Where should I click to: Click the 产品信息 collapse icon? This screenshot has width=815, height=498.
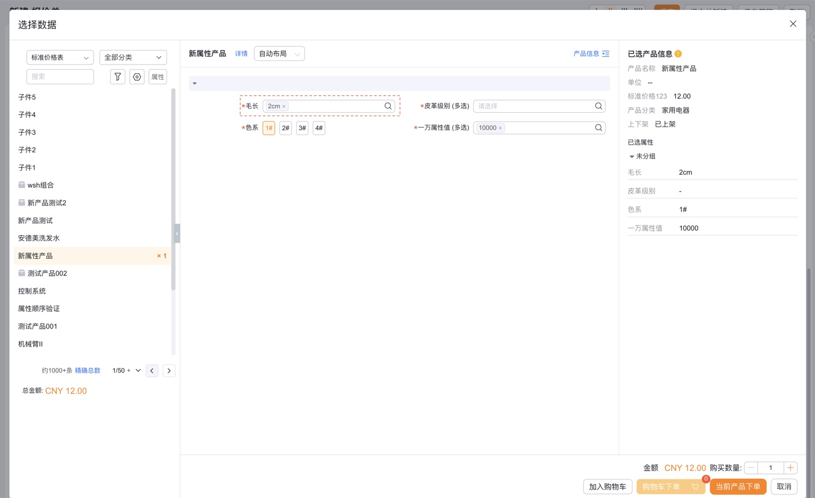606,53
